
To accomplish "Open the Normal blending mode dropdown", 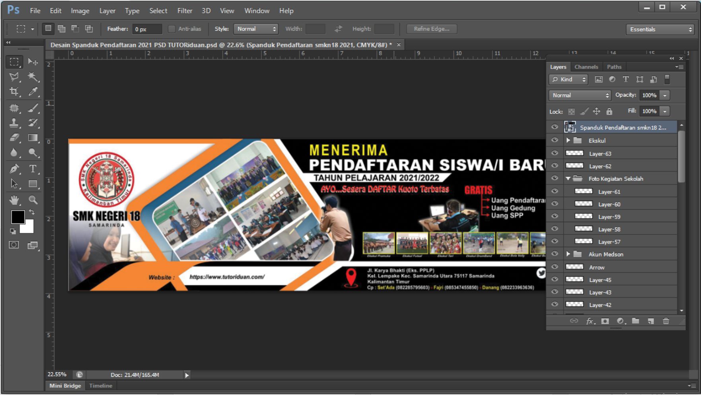I will [579, 95].
